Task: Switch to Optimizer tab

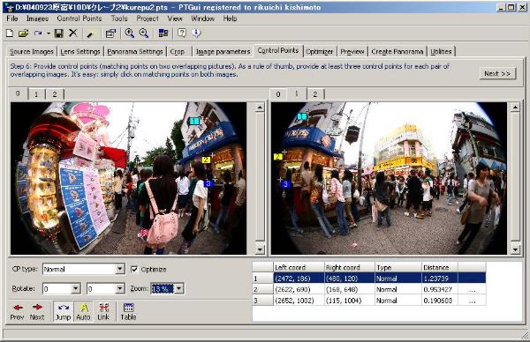Action: tap(320, 52)
